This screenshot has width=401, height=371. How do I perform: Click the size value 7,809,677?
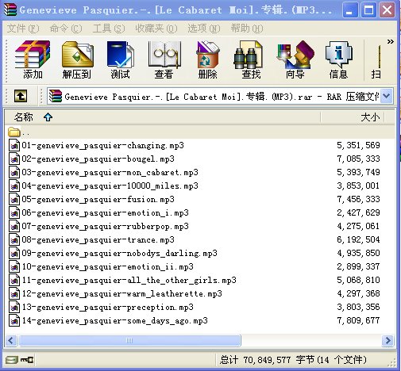[358, 320]
